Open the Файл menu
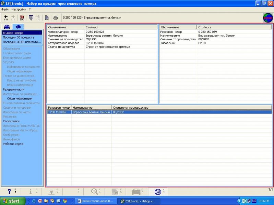This screenshot has width=274, height=205. [x=5, y=9]
